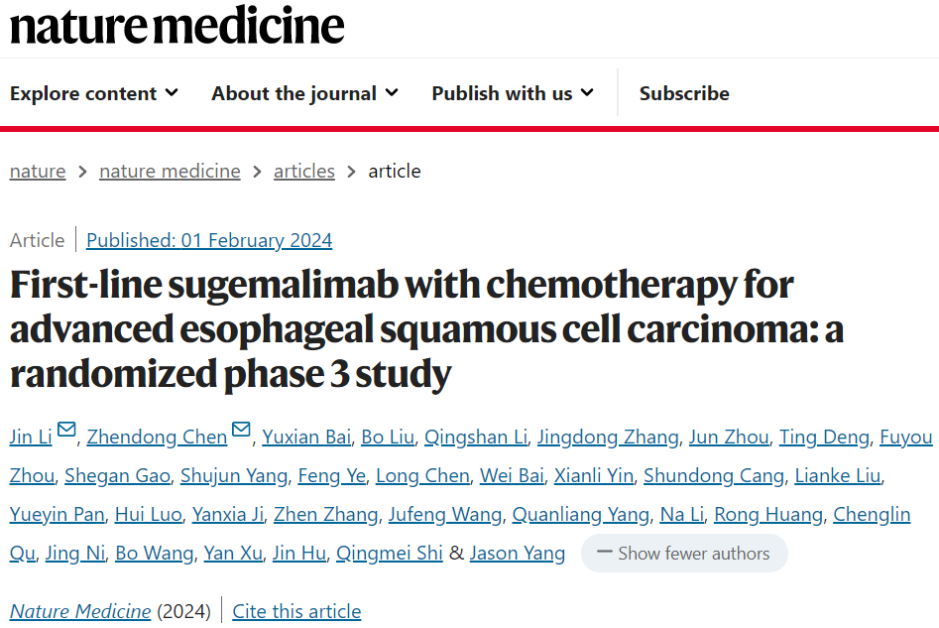
Task: Navigate to articles breadcrumb
Action: tap(304, 172)
